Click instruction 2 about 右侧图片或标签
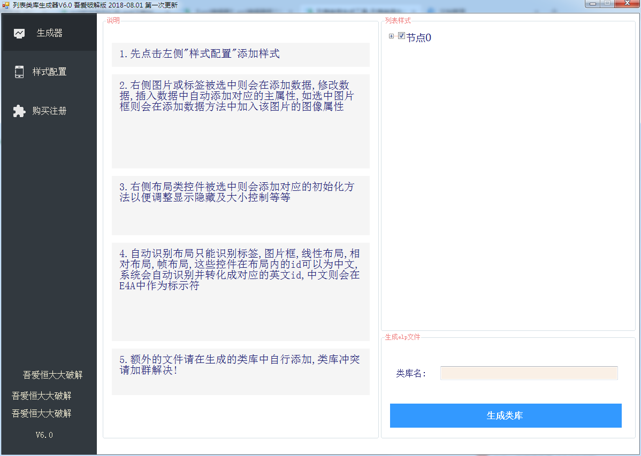This screenshot has height=456, width=641. pos(240,121)
